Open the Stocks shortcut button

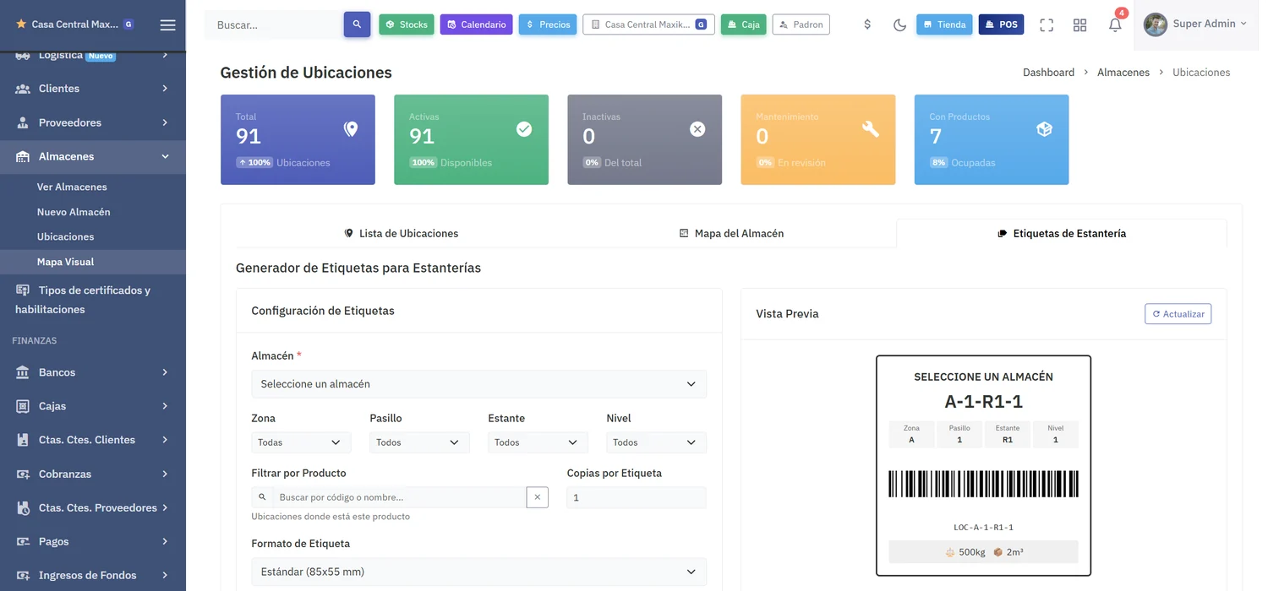[407, 24]
